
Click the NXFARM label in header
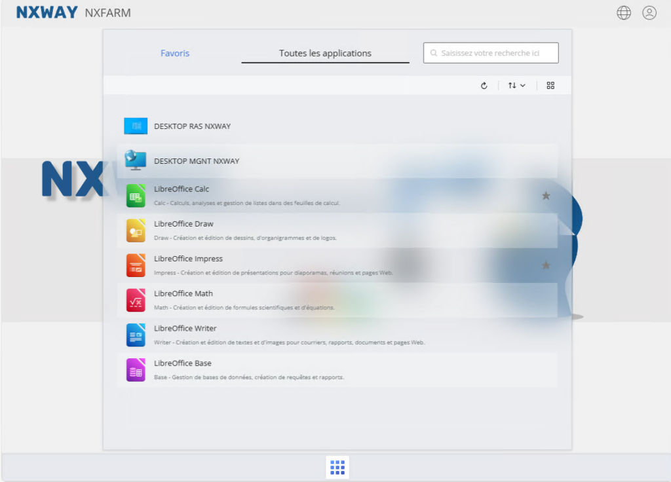pos(108,13)
